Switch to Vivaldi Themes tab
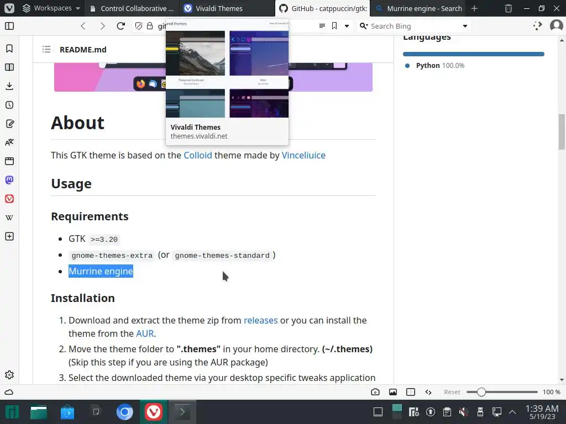Image resolution: width=566 pixels, height=424 pixels. [226, 8]
